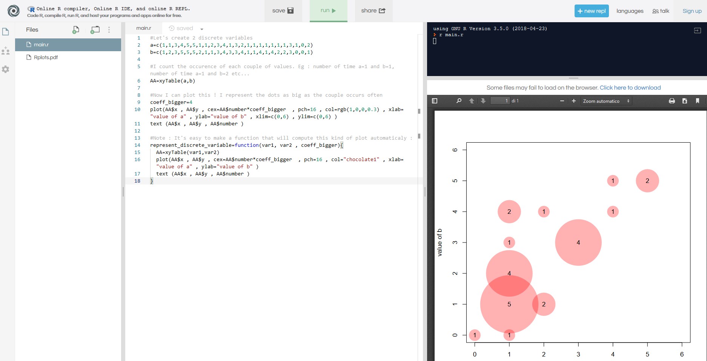Click code line 9 coeff_bigger=4
Screen dimensions: 707x361
[x=171, y=102]
